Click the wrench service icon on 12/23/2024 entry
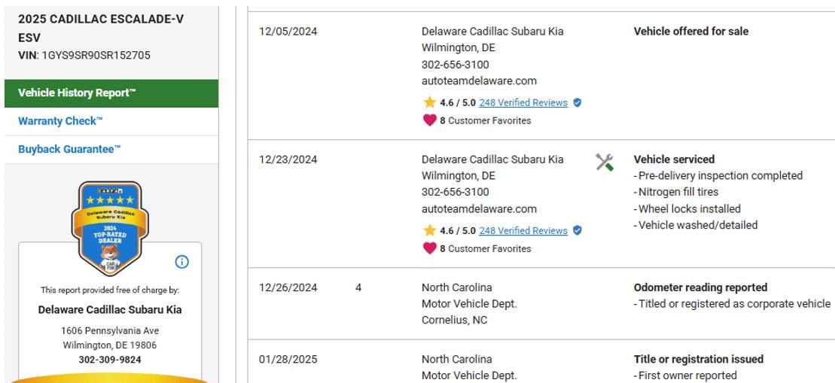Image resolution: width=835 pixels, height=383 pixels. coord(604,162)
